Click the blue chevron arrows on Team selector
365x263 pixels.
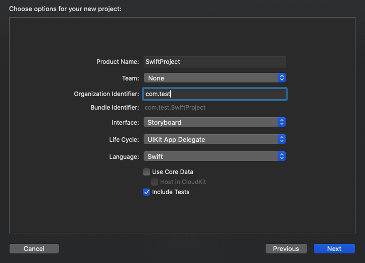point(282,78)
